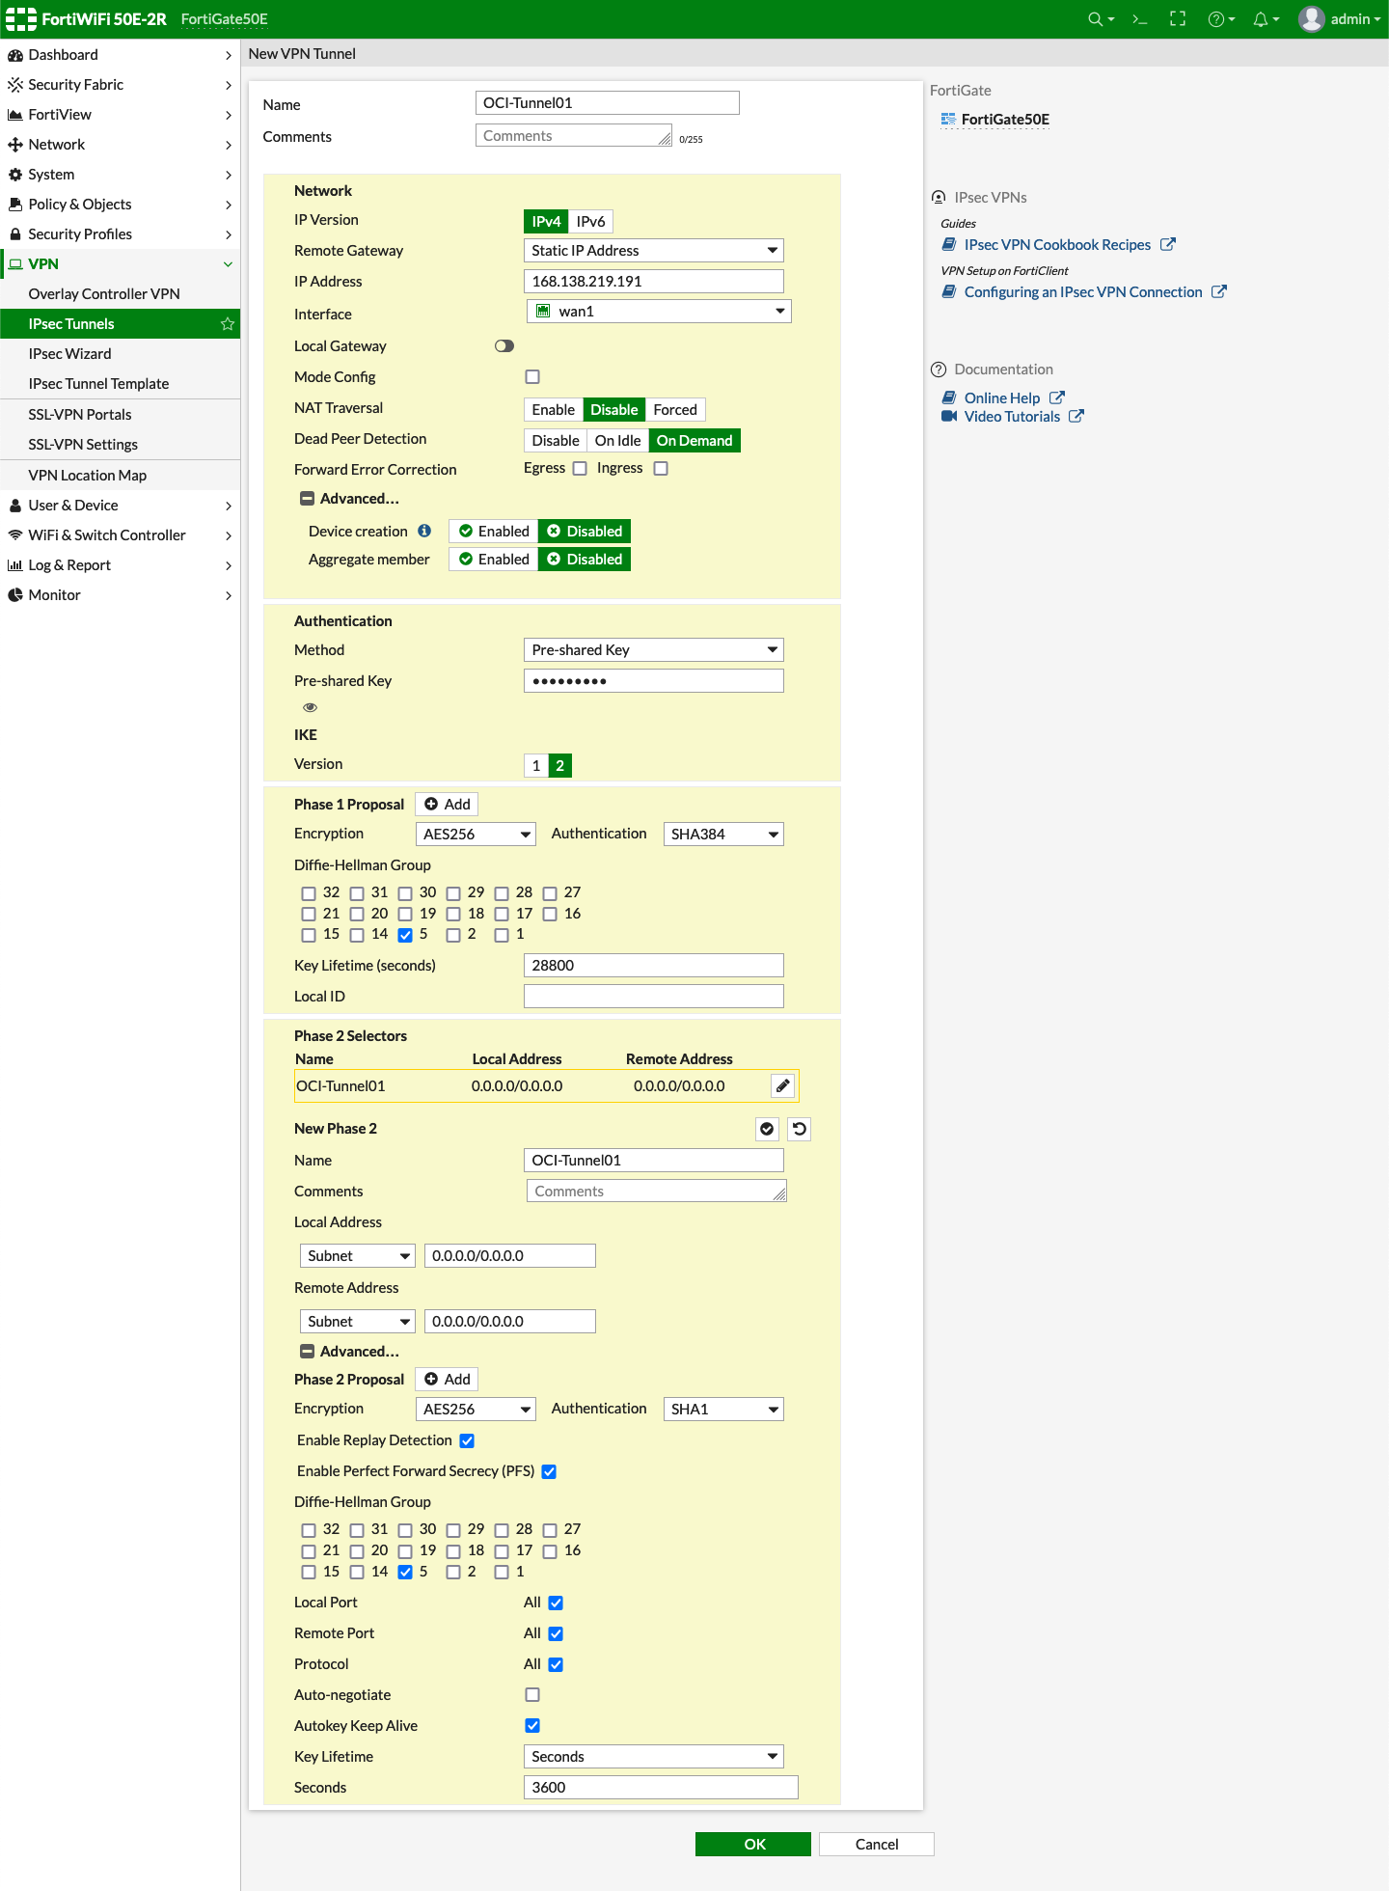Select IPv6 IP version
This screenshot has height=1891, width=1389.
(x=590, y=222)
